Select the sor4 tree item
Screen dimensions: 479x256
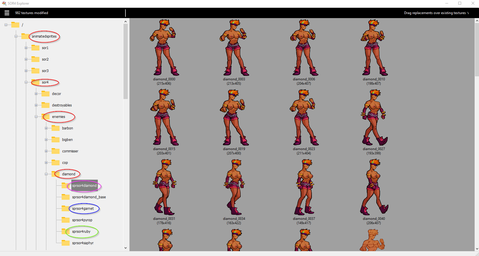[45, 82]
